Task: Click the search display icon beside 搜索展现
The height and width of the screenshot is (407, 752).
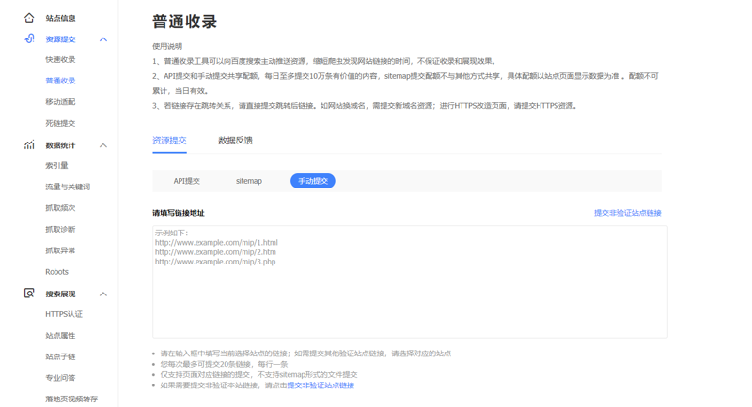Action: click(29, 294)
